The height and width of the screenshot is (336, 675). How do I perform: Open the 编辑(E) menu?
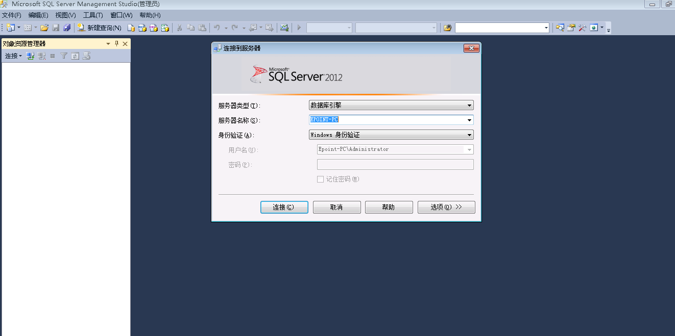pos(38,15)
